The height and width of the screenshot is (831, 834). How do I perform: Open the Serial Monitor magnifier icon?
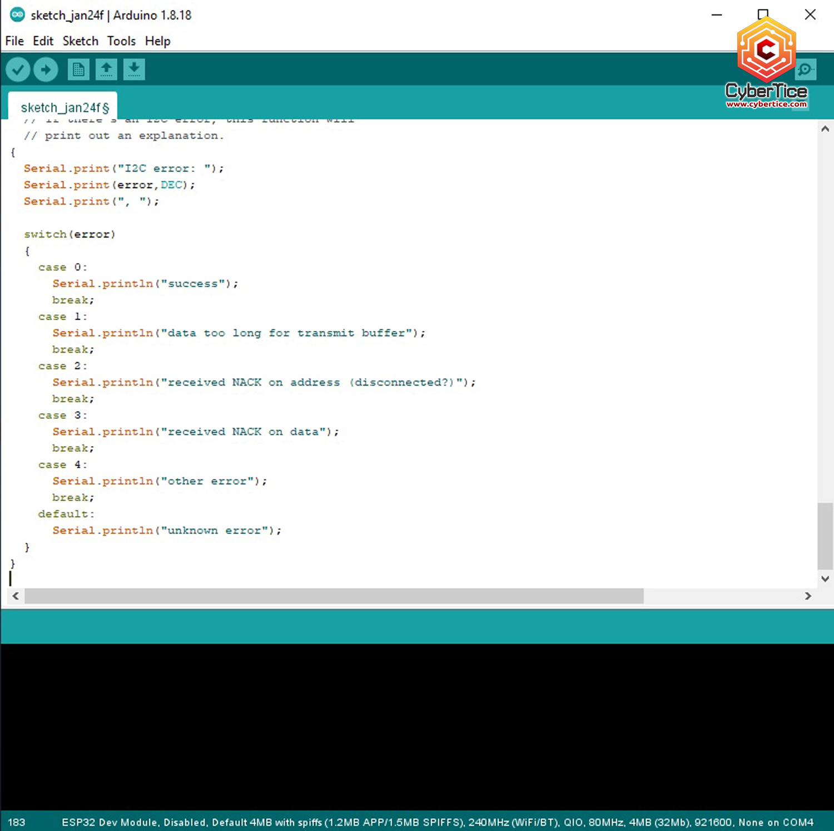pyautogui.click(x=806, y=70)
